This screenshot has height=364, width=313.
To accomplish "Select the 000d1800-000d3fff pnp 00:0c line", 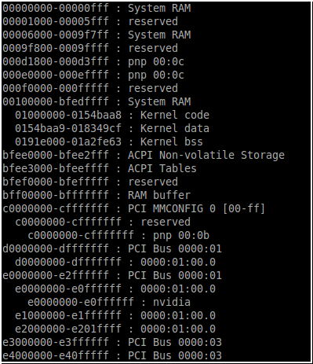I will click(93, 62).
